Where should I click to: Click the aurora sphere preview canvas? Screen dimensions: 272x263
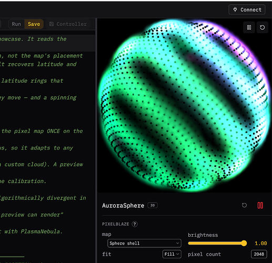coord(185,105)
